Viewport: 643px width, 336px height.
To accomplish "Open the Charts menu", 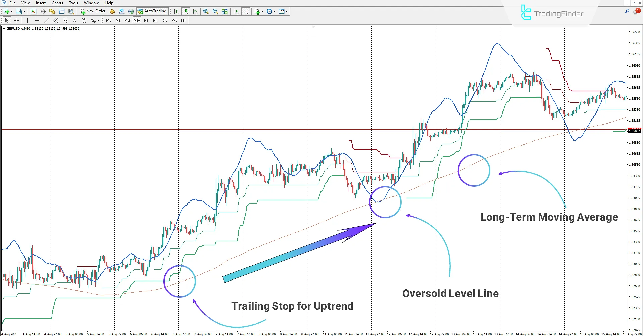I will (57, 3).
